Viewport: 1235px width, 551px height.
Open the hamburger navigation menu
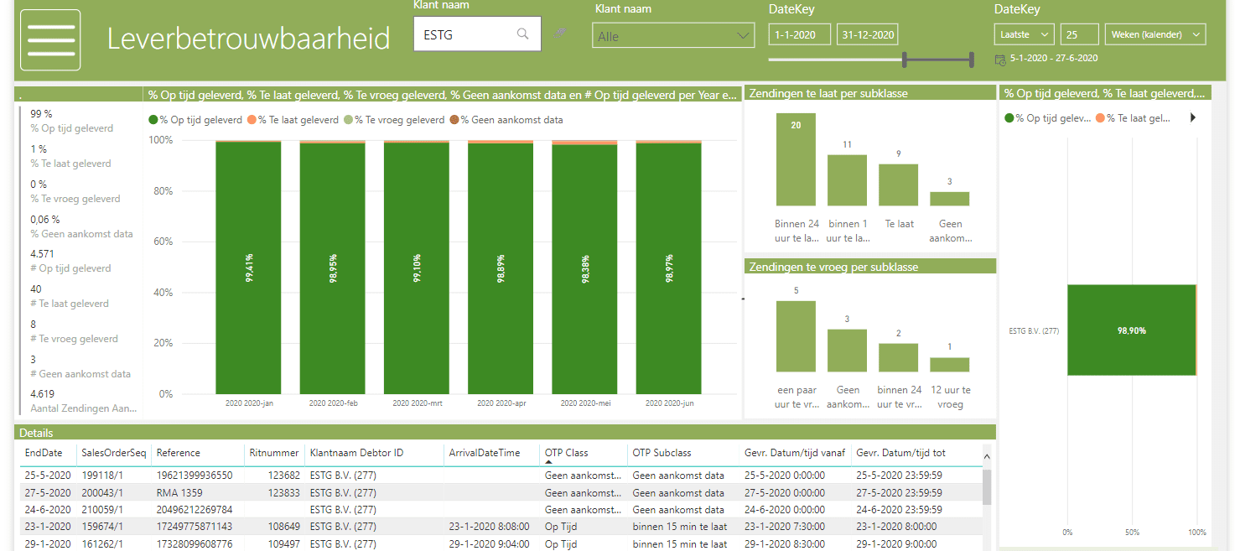pos(51,39)
